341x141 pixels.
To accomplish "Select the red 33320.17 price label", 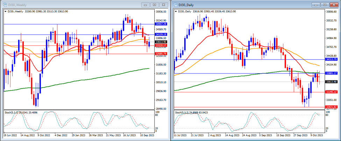I will (161, 45).
